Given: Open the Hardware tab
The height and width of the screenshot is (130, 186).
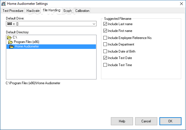Looking at the screenshot, I should tap(33, 11).
